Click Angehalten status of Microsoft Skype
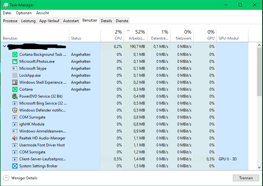263x186 pixels. [x=81, y=68]
